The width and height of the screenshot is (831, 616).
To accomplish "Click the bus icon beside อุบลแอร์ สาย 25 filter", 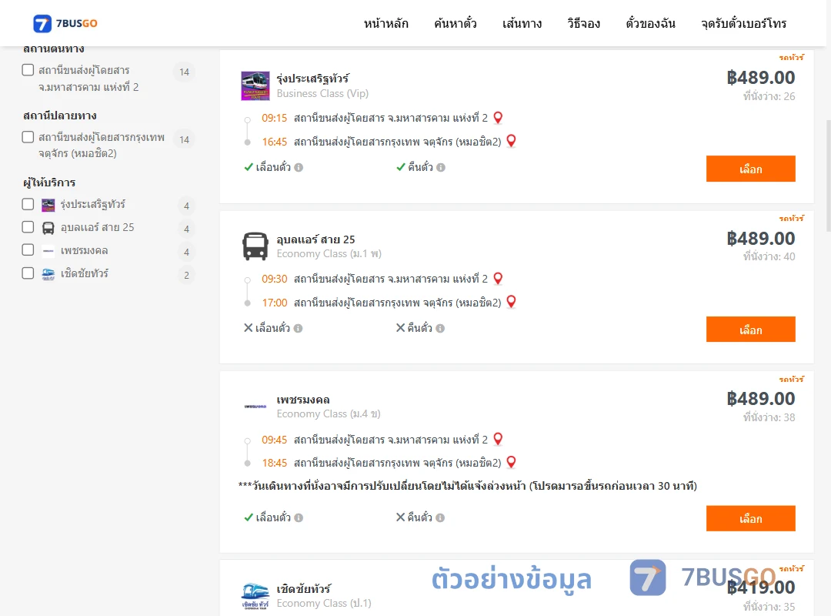I will (x=48, y=228).
